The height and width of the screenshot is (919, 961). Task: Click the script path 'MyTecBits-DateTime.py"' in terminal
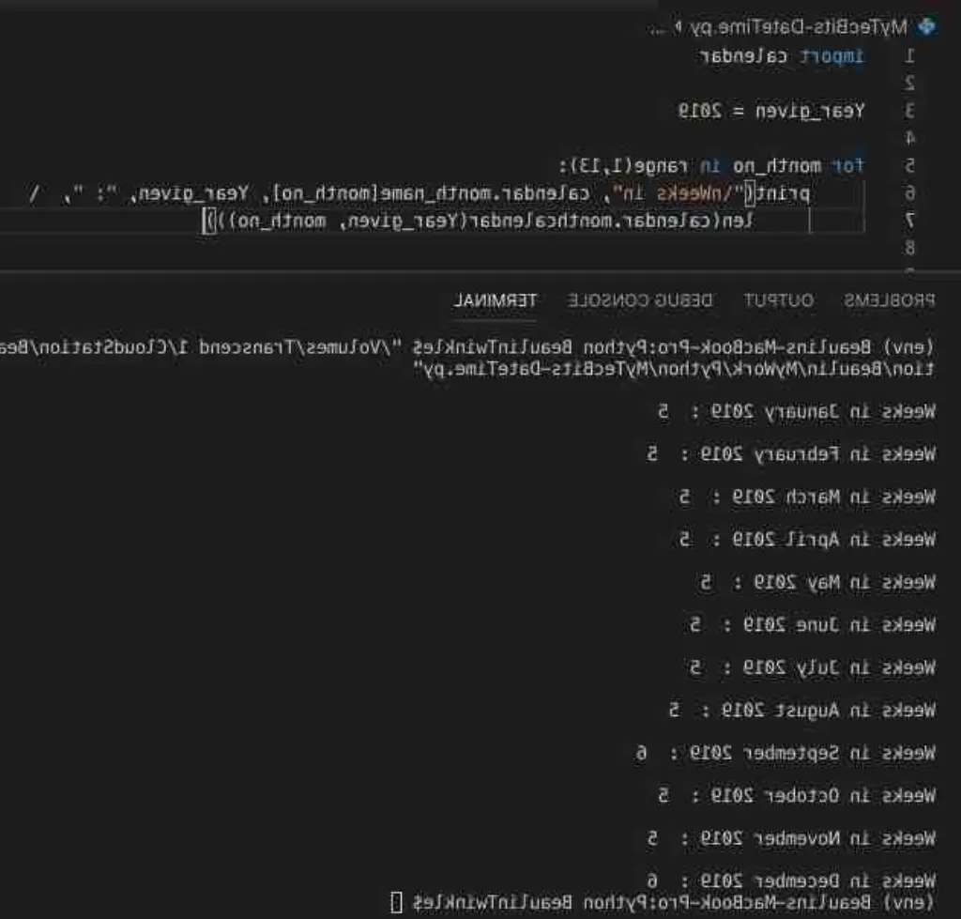[530, 369]
